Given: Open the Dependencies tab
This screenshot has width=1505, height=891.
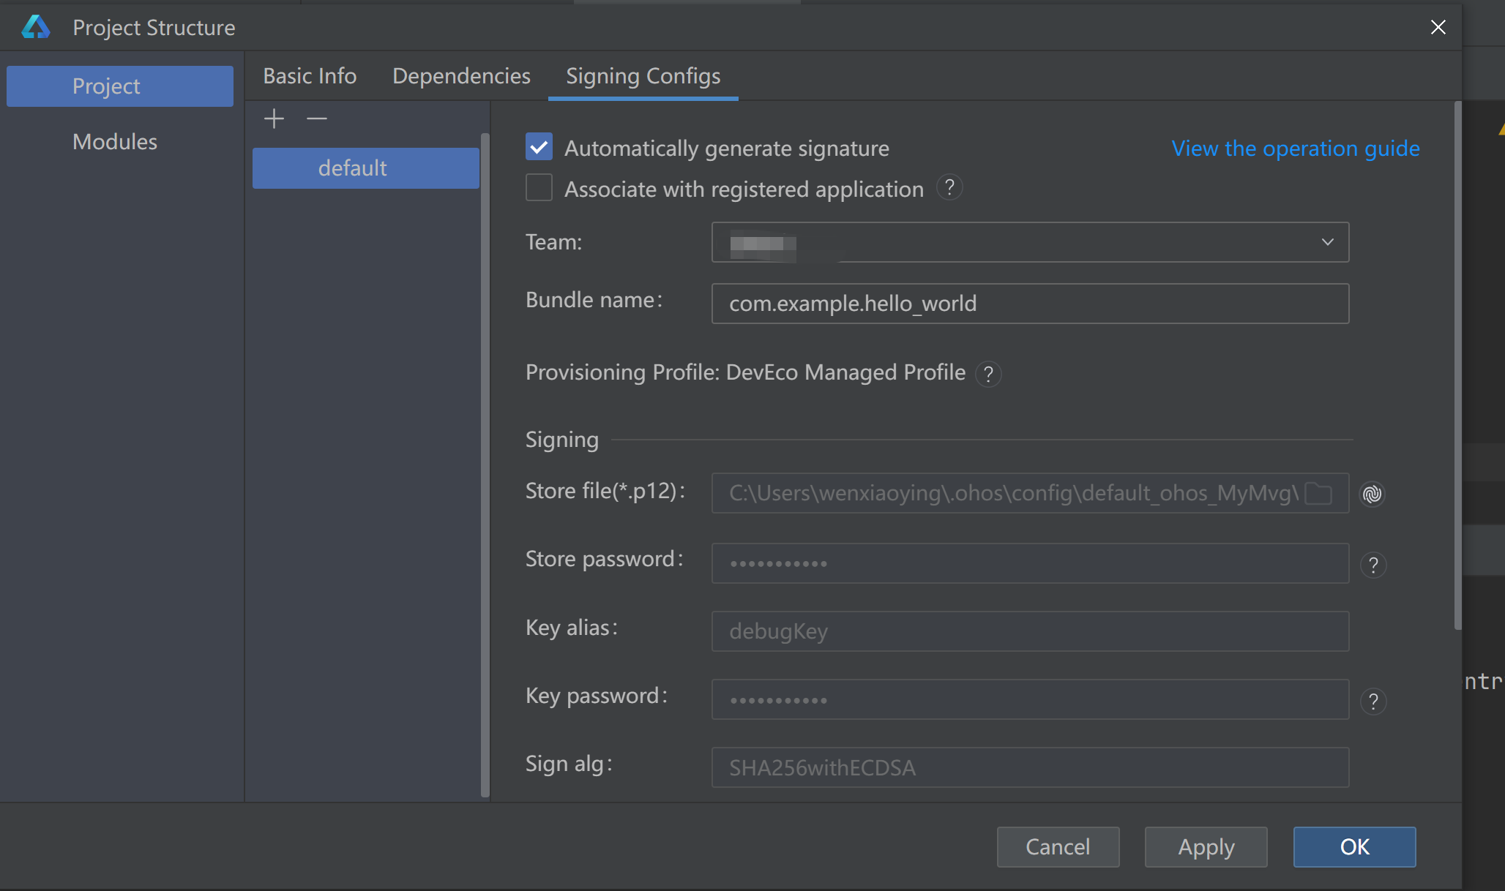Looking at the screenshot, I should [x=461, y=76].
